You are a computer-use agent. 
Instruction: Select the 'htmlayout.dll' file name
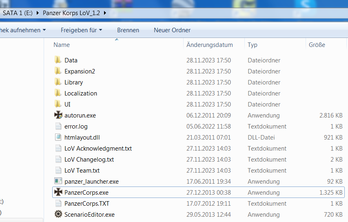82,138
